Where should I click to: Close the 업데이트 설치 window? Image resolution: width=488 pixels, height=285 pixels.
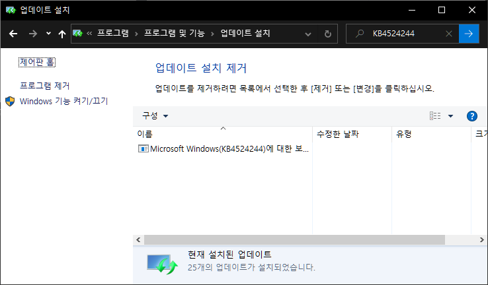pyautogui.click(x=472, y=11)
